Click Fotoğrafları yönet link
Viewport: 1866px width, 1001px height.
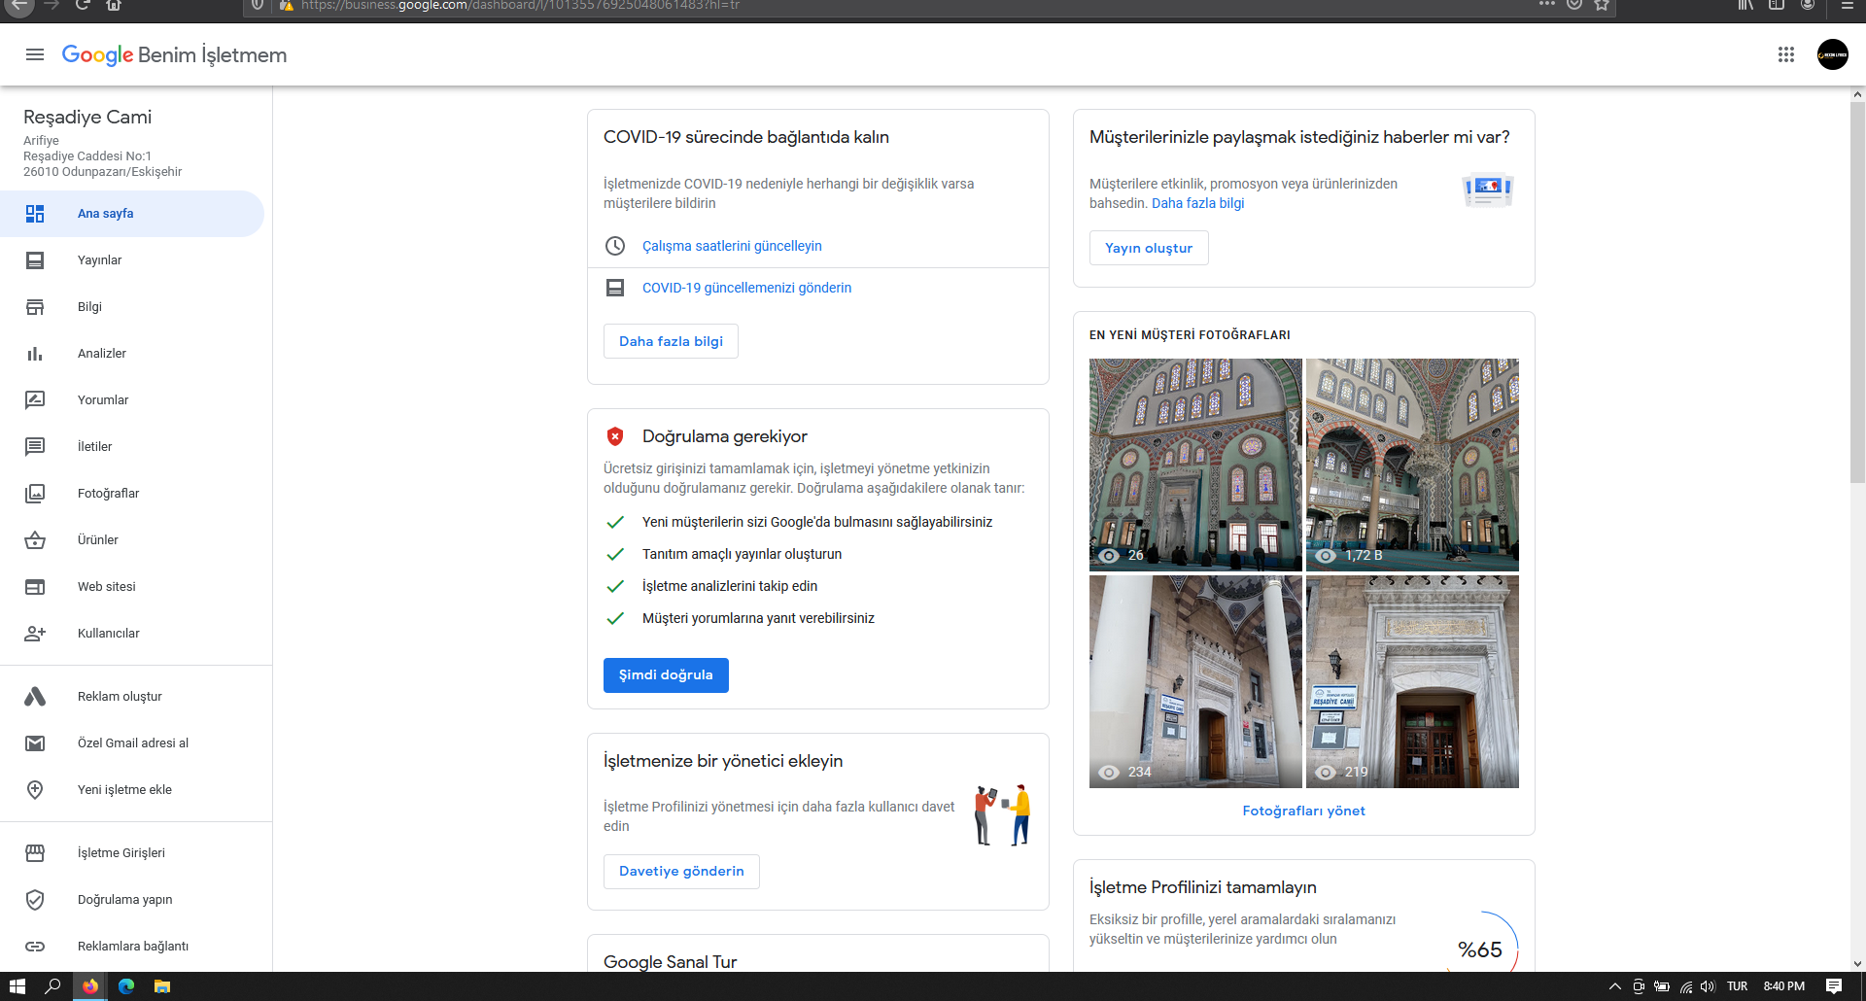(1303, 811)
